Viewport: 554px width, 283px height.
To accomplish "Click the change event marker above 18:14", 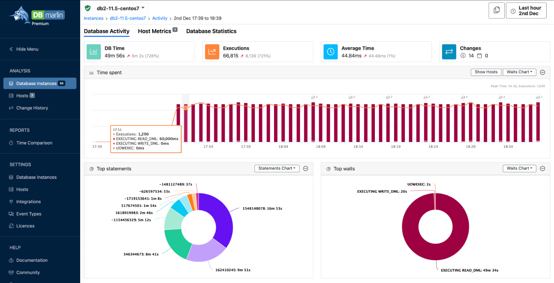I will click(351, 97).
